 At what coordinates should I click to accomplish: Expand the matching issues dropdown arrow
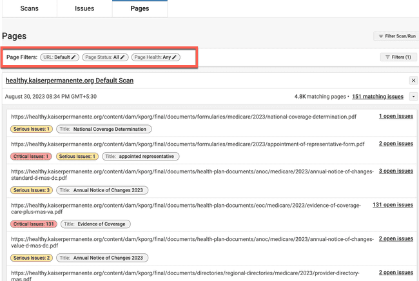pos(413,97)
